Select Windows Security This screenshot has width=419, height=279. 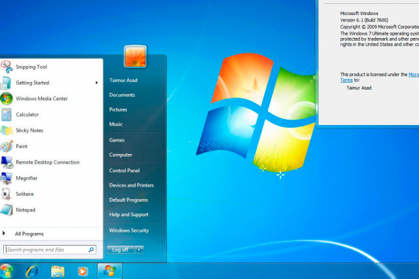coord(129,231)
